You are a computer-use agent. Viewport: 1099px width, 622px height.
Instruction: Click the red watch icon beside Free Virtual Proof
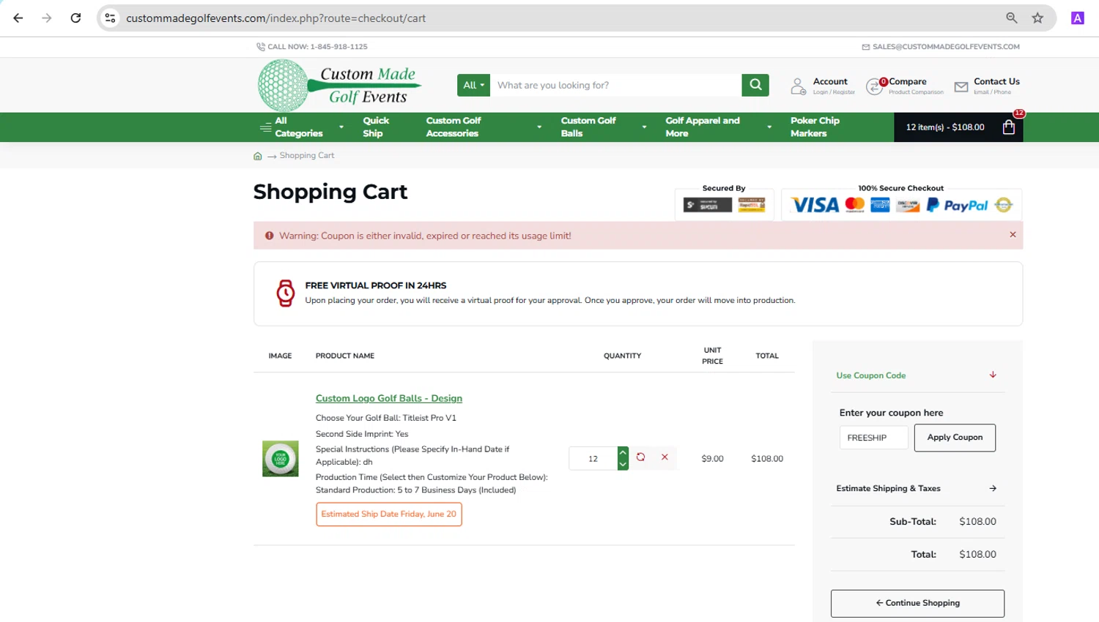[x=285, y=293]
